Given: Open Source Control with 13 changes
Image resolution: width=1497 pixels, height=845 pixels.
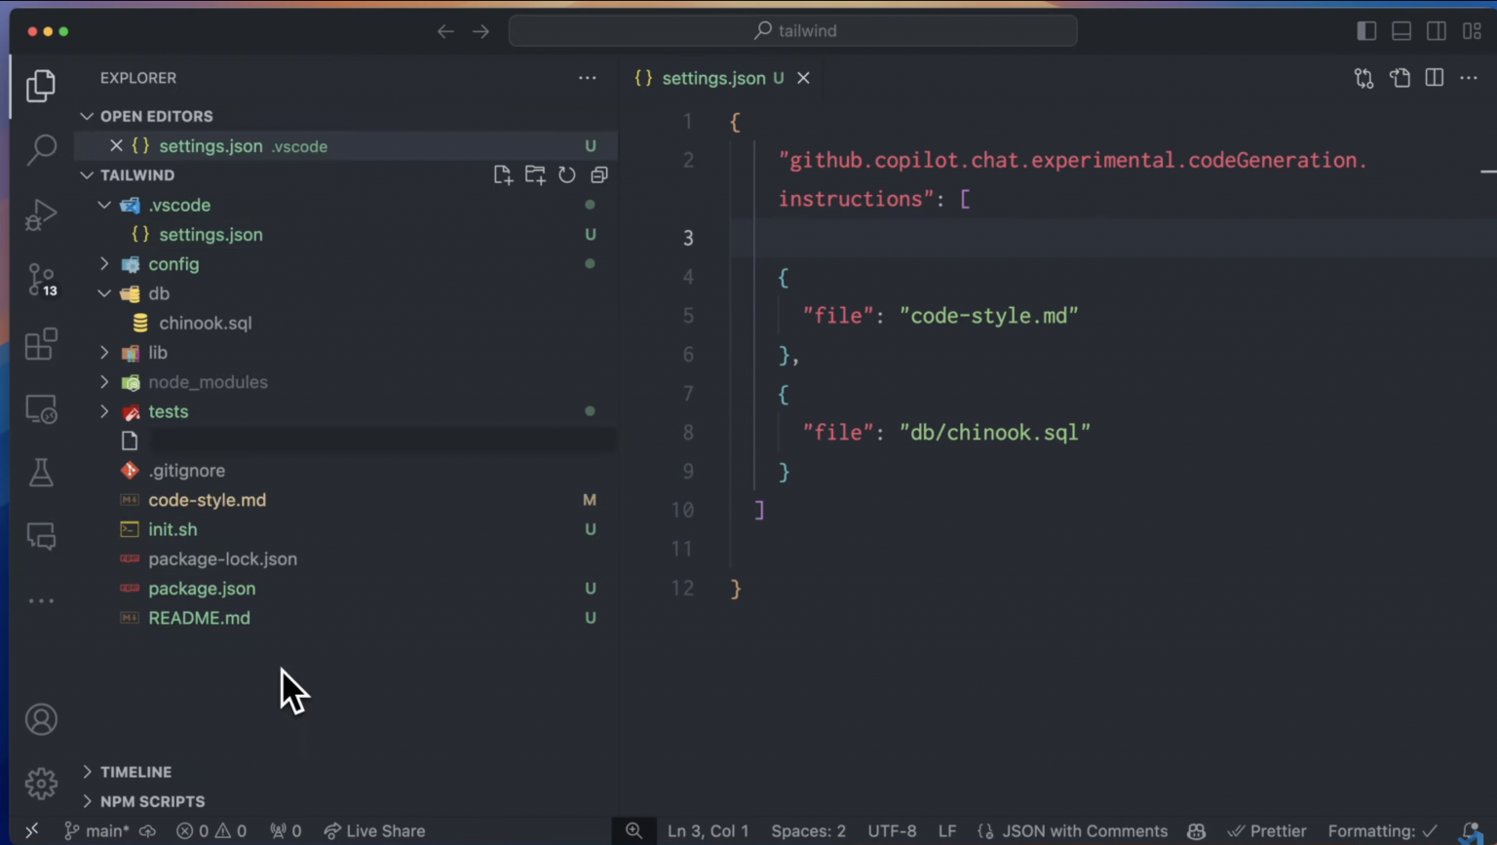Looking at the screenshot, I should point(41,279).
